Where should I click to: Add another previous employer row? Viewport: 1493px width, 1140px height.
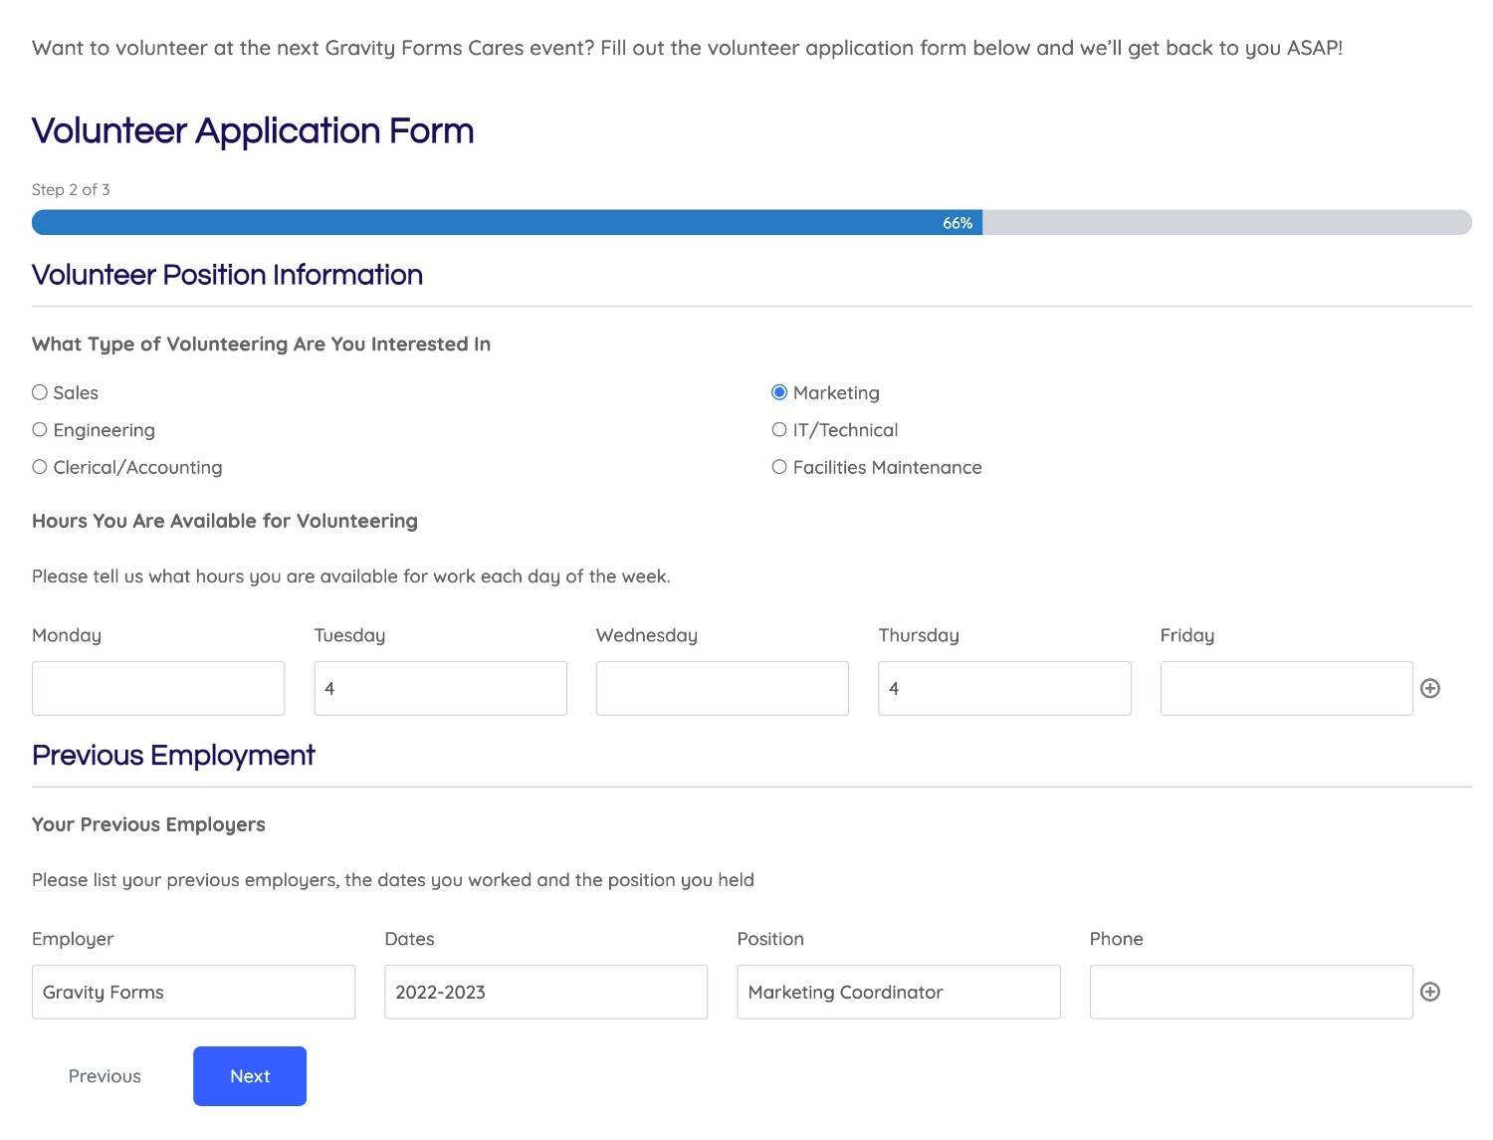[x=1430, y=992]
